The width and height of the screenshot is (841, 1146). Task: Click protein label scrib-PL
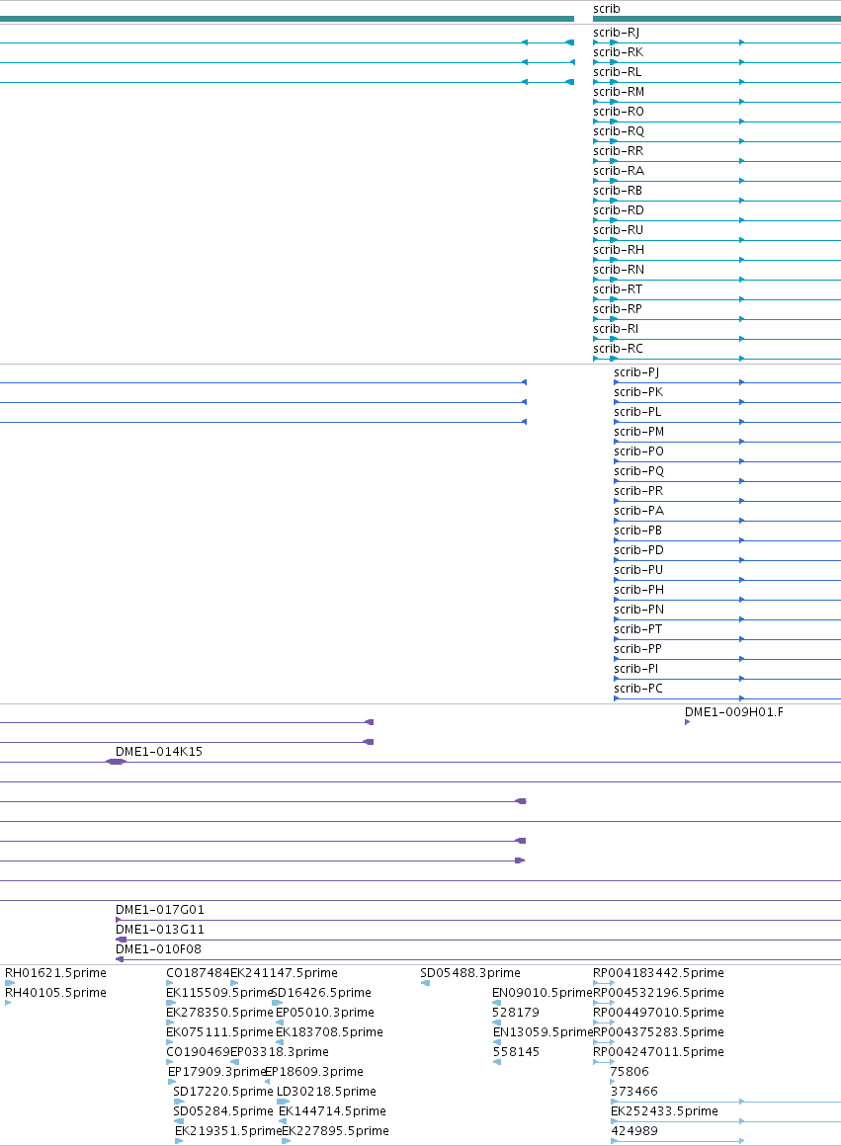[x=637, y=412]
